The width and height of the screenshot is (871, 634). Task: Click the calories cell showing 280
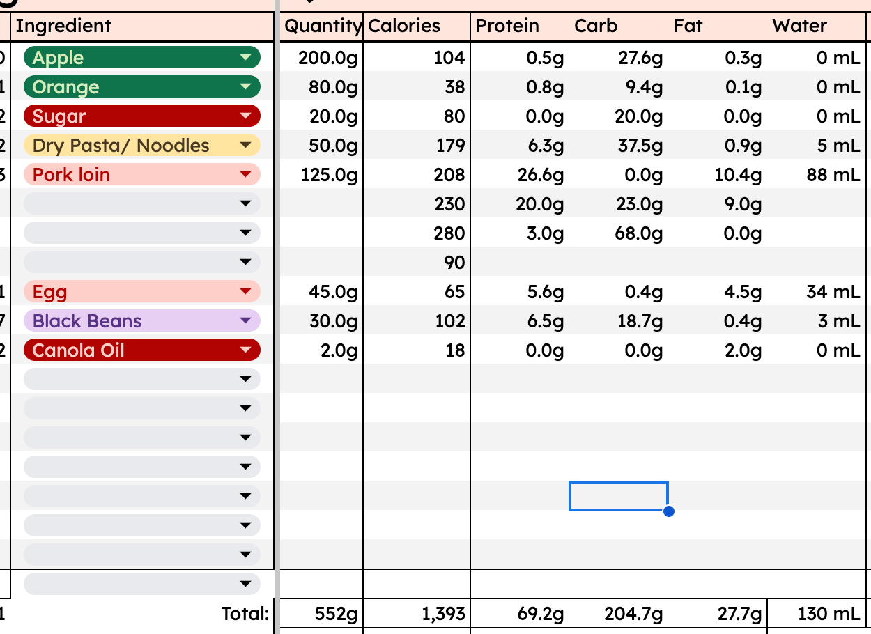coord(417,233)
